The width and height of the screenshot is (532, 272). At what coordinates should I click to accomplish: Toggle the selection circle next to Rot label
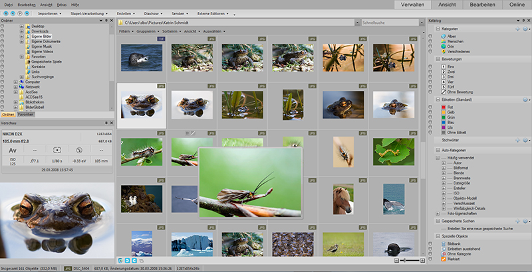point(431,107)
